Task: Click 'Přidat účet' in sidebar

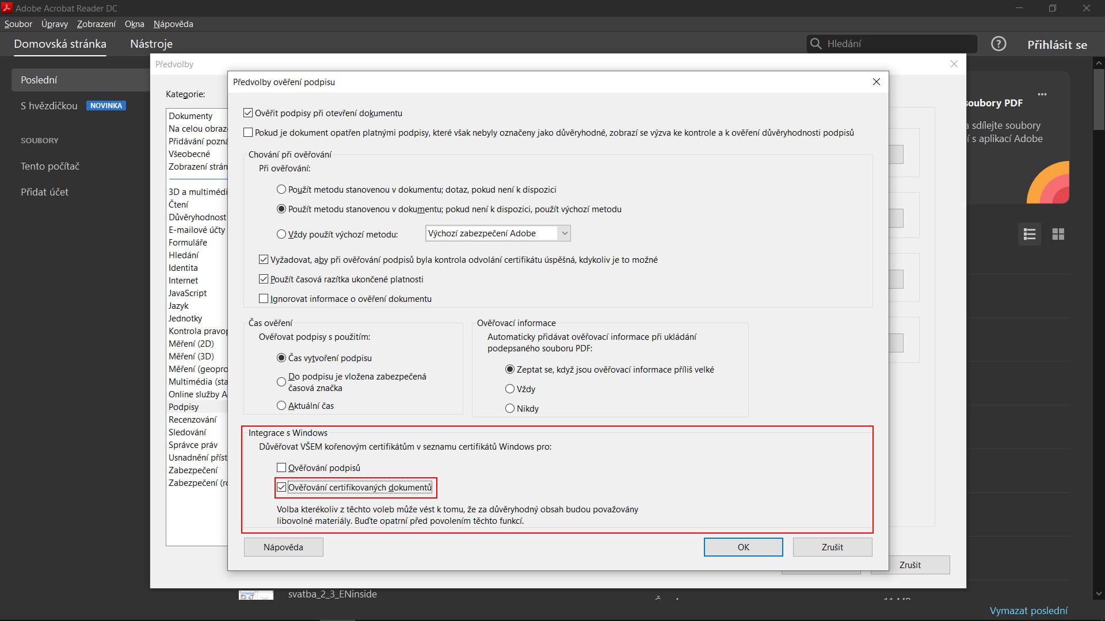Action: (44, 192)
